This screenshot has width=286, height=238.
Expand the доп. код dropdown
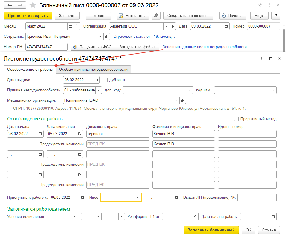[190, 90]
